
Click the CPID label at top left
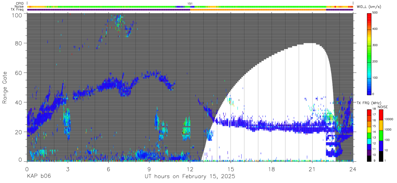click(x=20, y=4)
